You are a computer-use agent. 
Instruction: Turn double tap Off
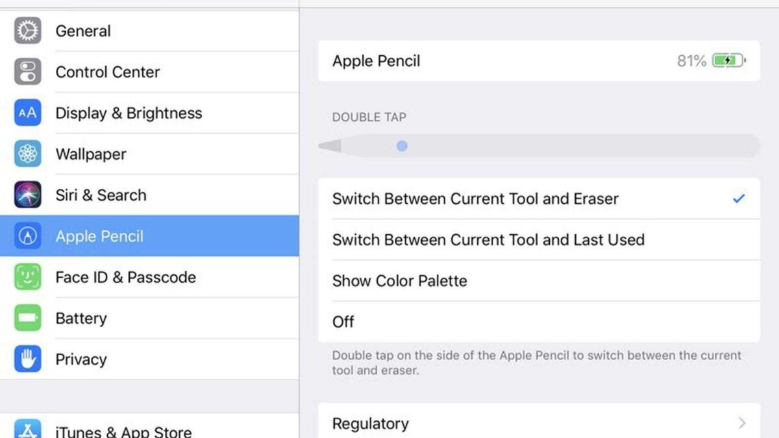pos(343,321)
